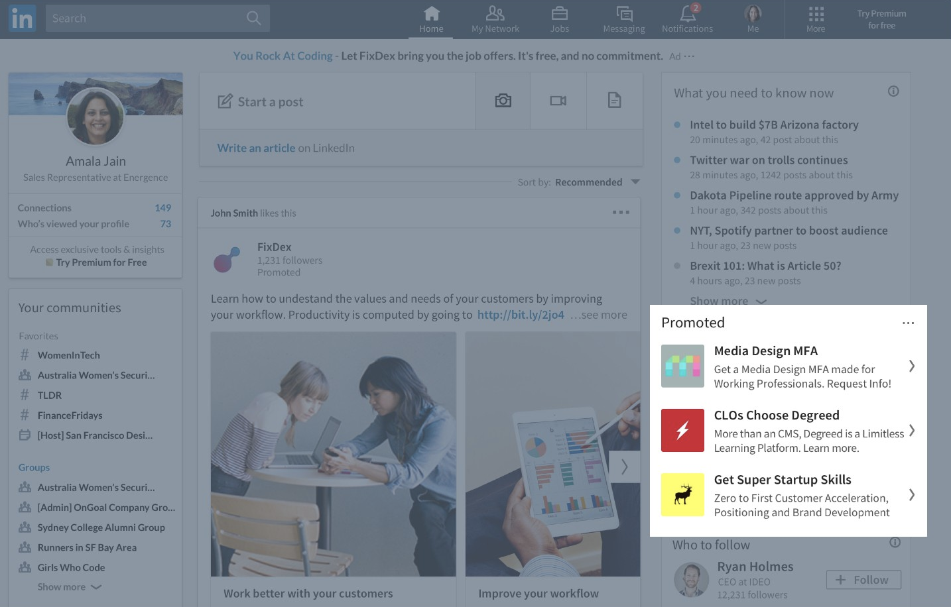The width and height of the screenshot is (951, 607).
Task: Go to the My Network tab
Action: [495, 19]
